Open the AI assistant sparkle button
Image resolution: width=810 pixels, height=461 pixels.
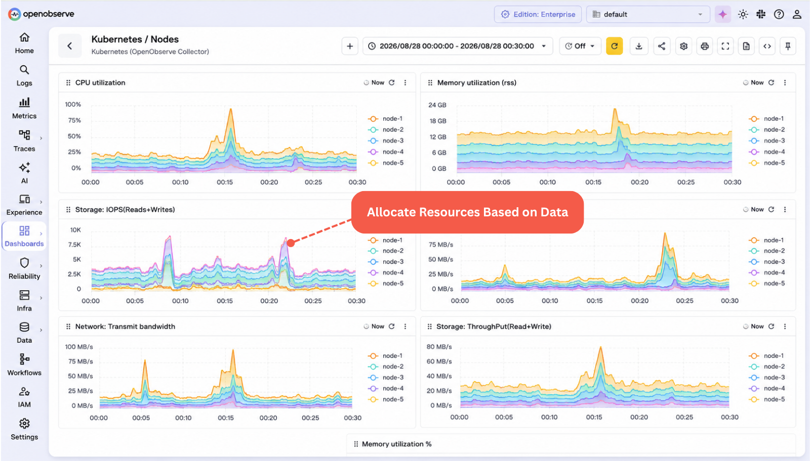(723, 14)
